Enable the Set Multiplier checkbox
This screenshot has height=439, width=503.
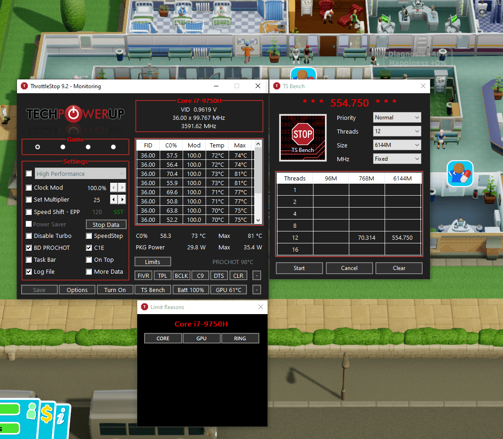point(29,200)
